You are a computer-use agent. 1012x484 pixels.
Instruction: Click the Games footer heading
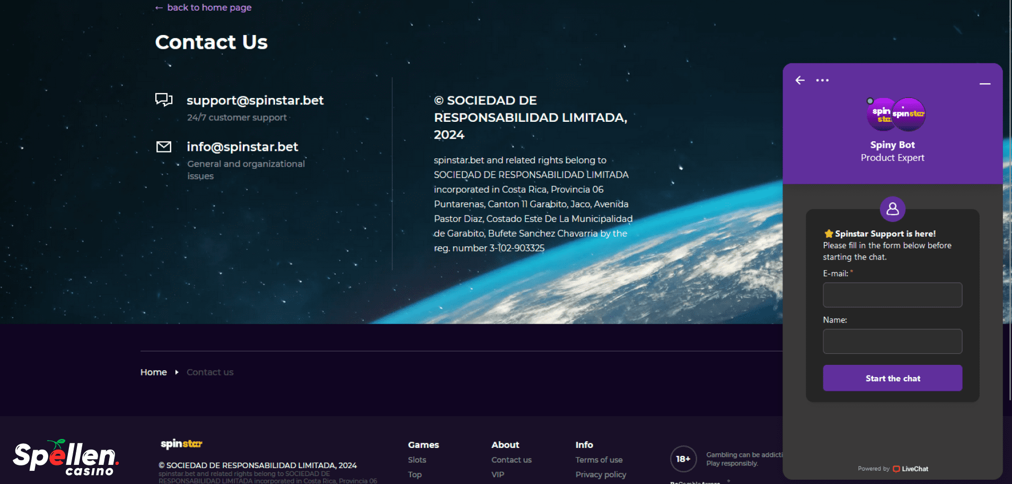(x=424, y=445)
